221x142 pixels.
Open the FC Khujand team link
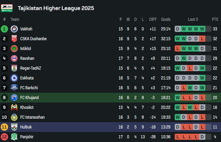(29, 98)
